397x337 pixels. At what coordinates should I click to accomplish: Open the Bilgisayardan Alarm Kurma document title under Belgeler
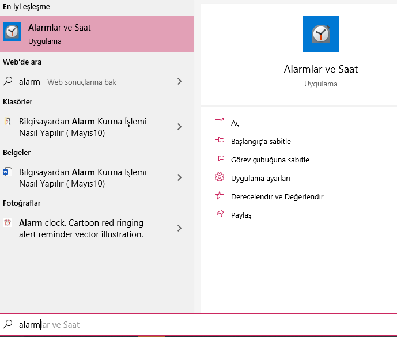click(82, 177)
